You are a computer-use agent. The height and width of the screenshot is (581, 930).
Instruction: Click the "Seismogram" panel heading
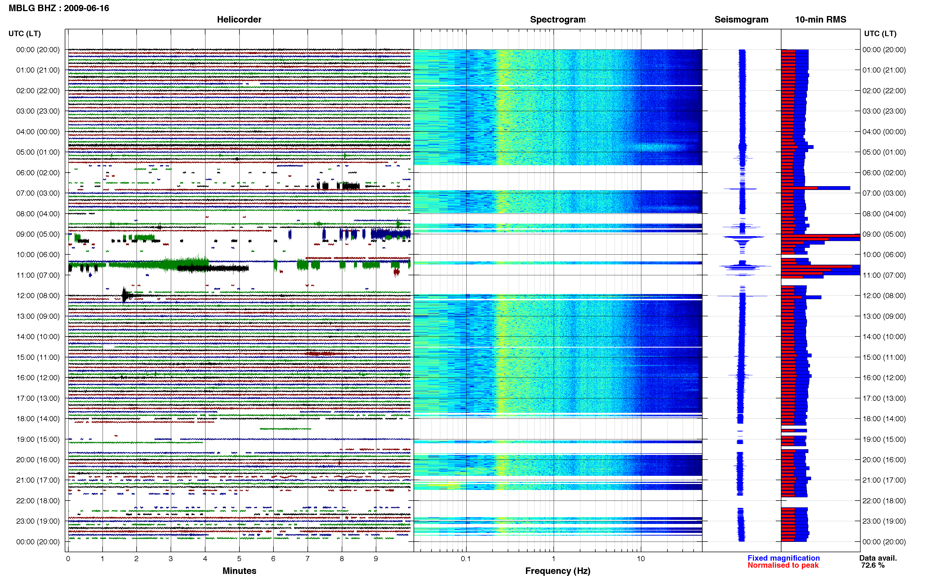(741, 20)
